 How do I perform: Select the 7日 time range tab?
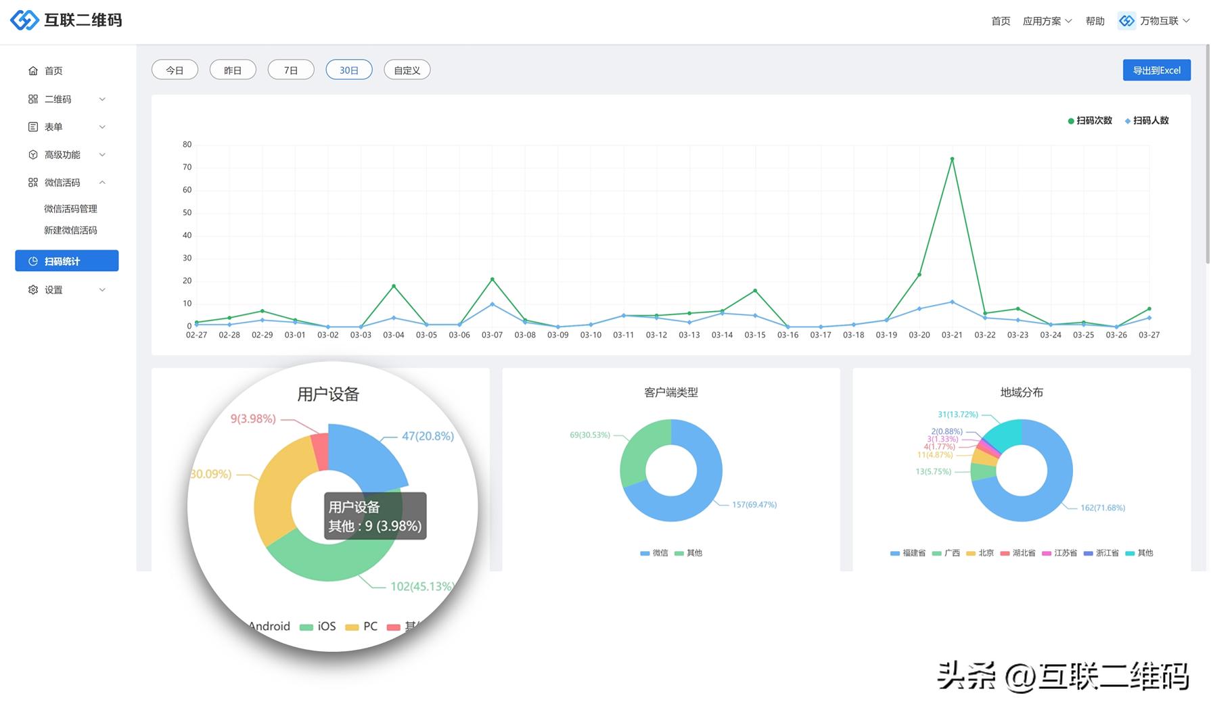(291, 70)
